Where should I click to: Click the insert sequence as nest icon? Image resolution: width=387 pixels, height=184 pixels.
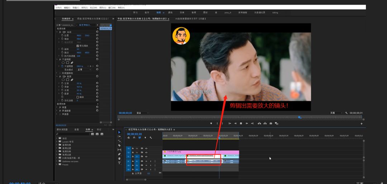[x=129, y=138]
